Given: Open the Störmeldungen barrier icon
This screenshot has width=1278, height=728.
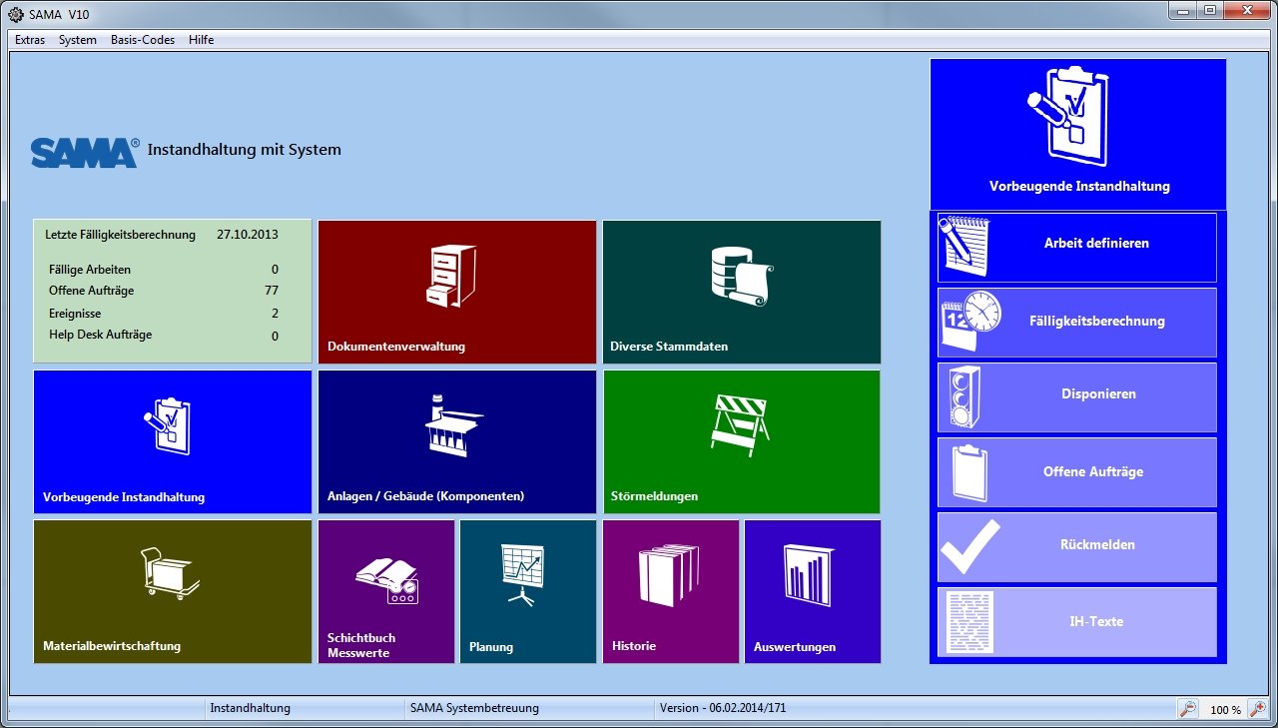Looking at the screenshot, I should [742, 425].
